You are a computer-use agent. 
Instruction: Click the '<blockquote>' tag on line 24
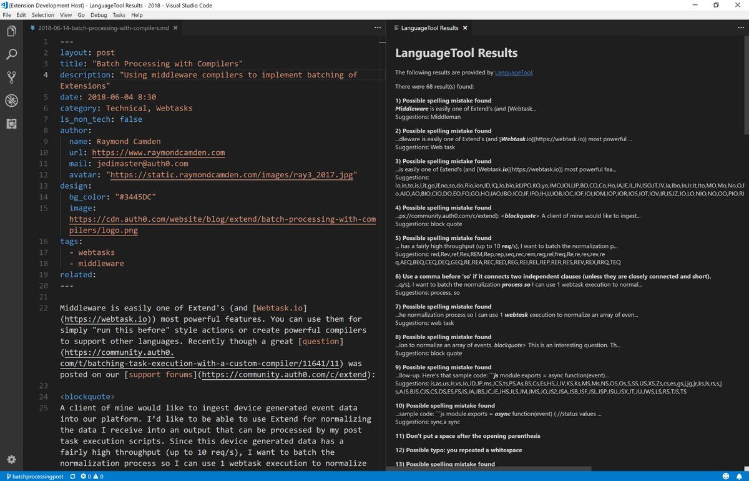coord(87,397)
